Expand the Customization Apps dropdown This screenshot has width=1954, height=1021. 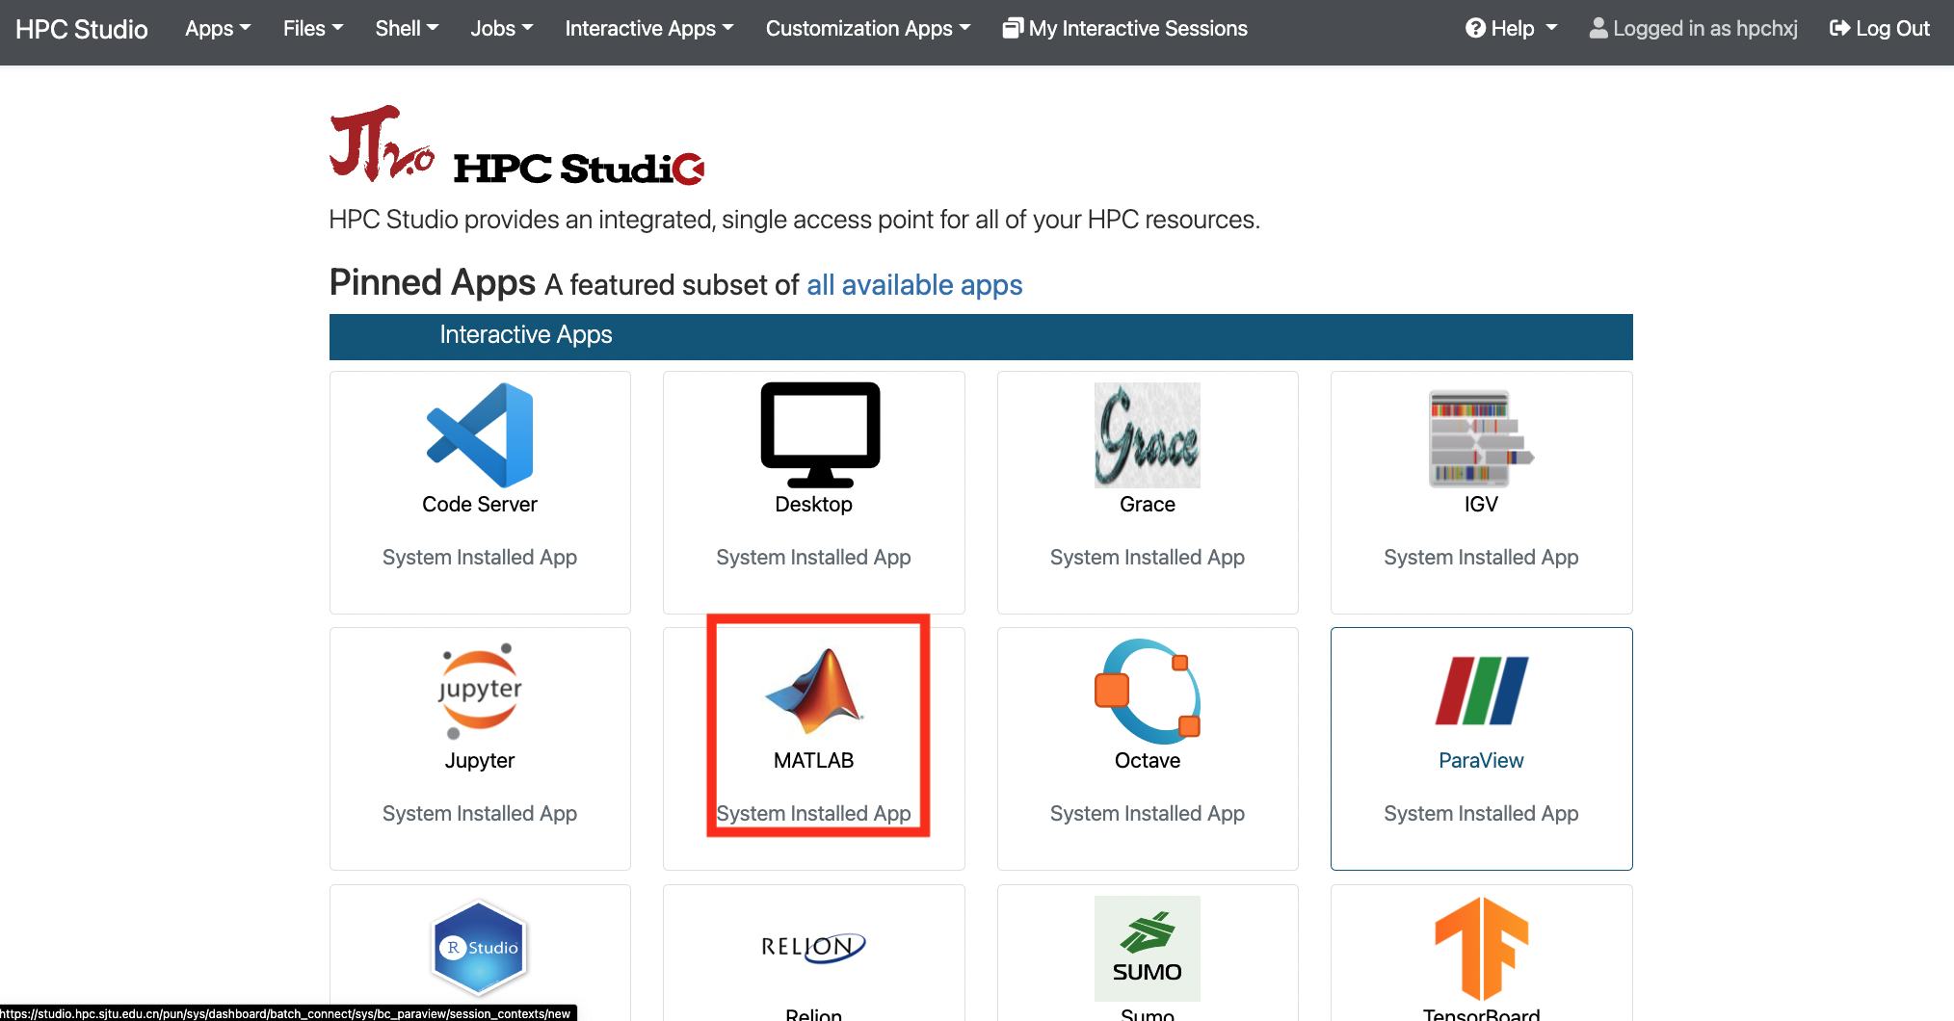pyautogui.click(x=868, y=29)
